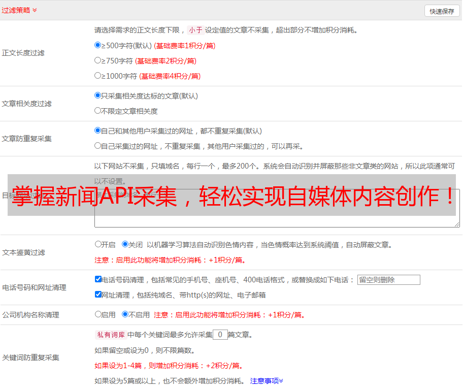Select 自己和其他用户采集过的网址 no-repeat option
Image resolution: width=463 pixels, height=390 pixels.
point(98,131)
